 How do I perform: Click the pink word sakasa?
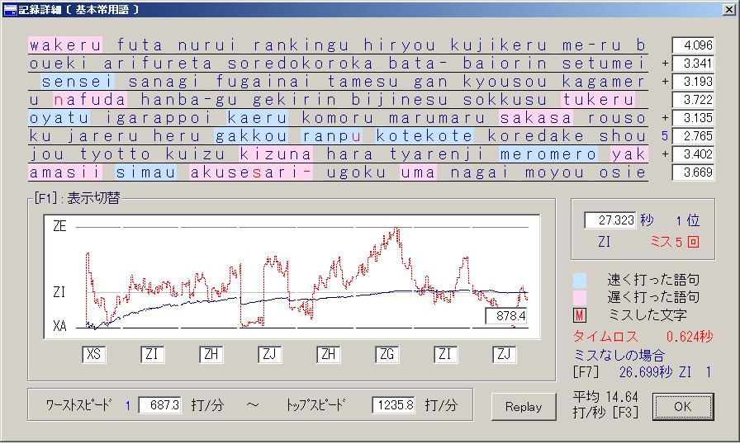coord(536,118)
